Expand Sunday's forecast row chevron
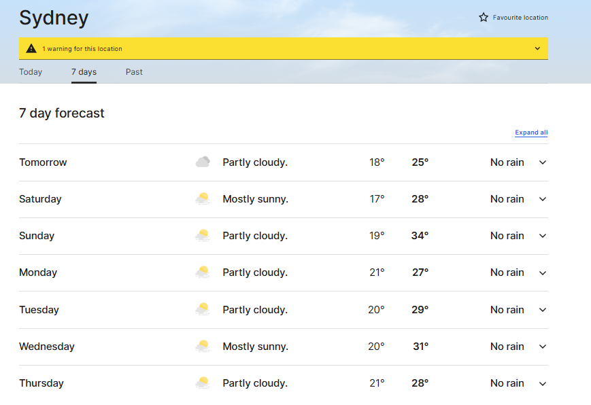Viewport: 591px width, 405px height. click(x=543, y=236)
